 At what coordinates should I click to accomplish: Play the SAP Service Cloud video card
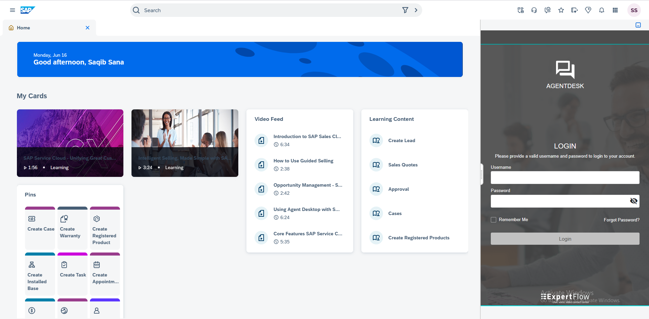(70, 143)
